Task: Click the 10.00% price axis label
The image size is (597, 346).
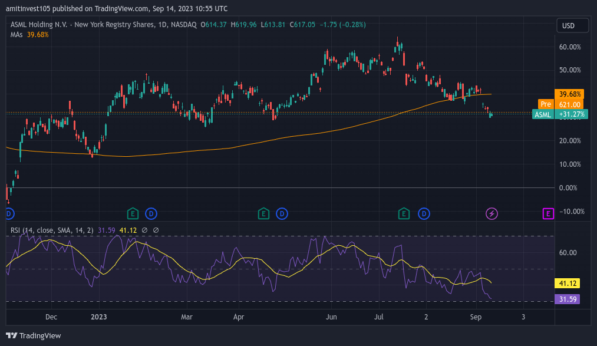Action: click(x=570, y=164)
